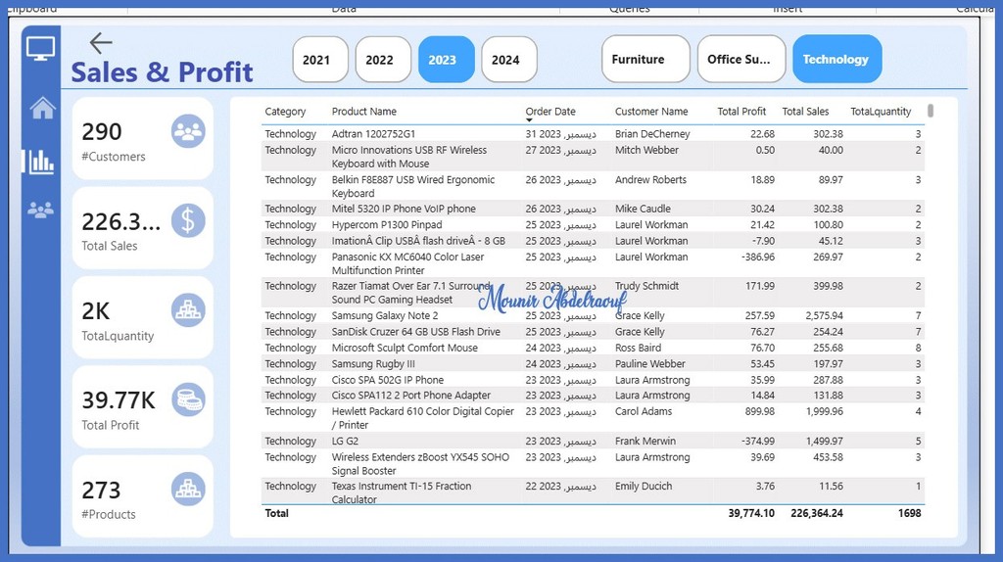Screen dimensions: 1003x562
Task: Click the Total Profit coins icon
Action: point(188,399)
